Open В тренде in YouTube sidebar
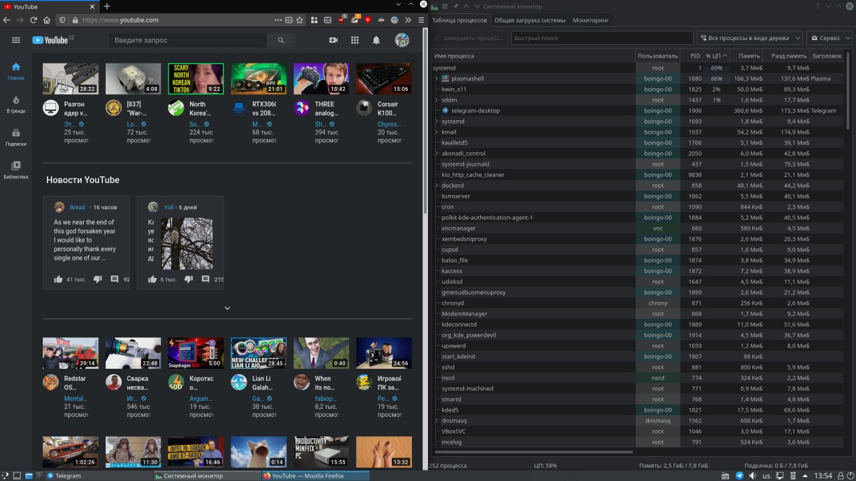Image resolution: width=856 pixels, height=481 pixels. click(x=16, y=104)
